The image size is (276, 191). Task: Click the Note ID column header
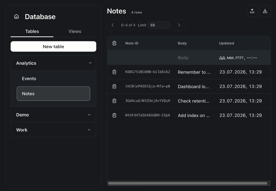[x=132, y=43]
